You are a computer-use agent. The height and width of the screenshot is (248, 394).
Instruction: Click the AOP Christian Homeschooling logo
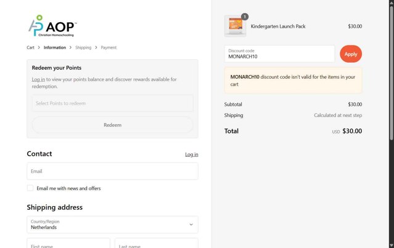(52, 26)
